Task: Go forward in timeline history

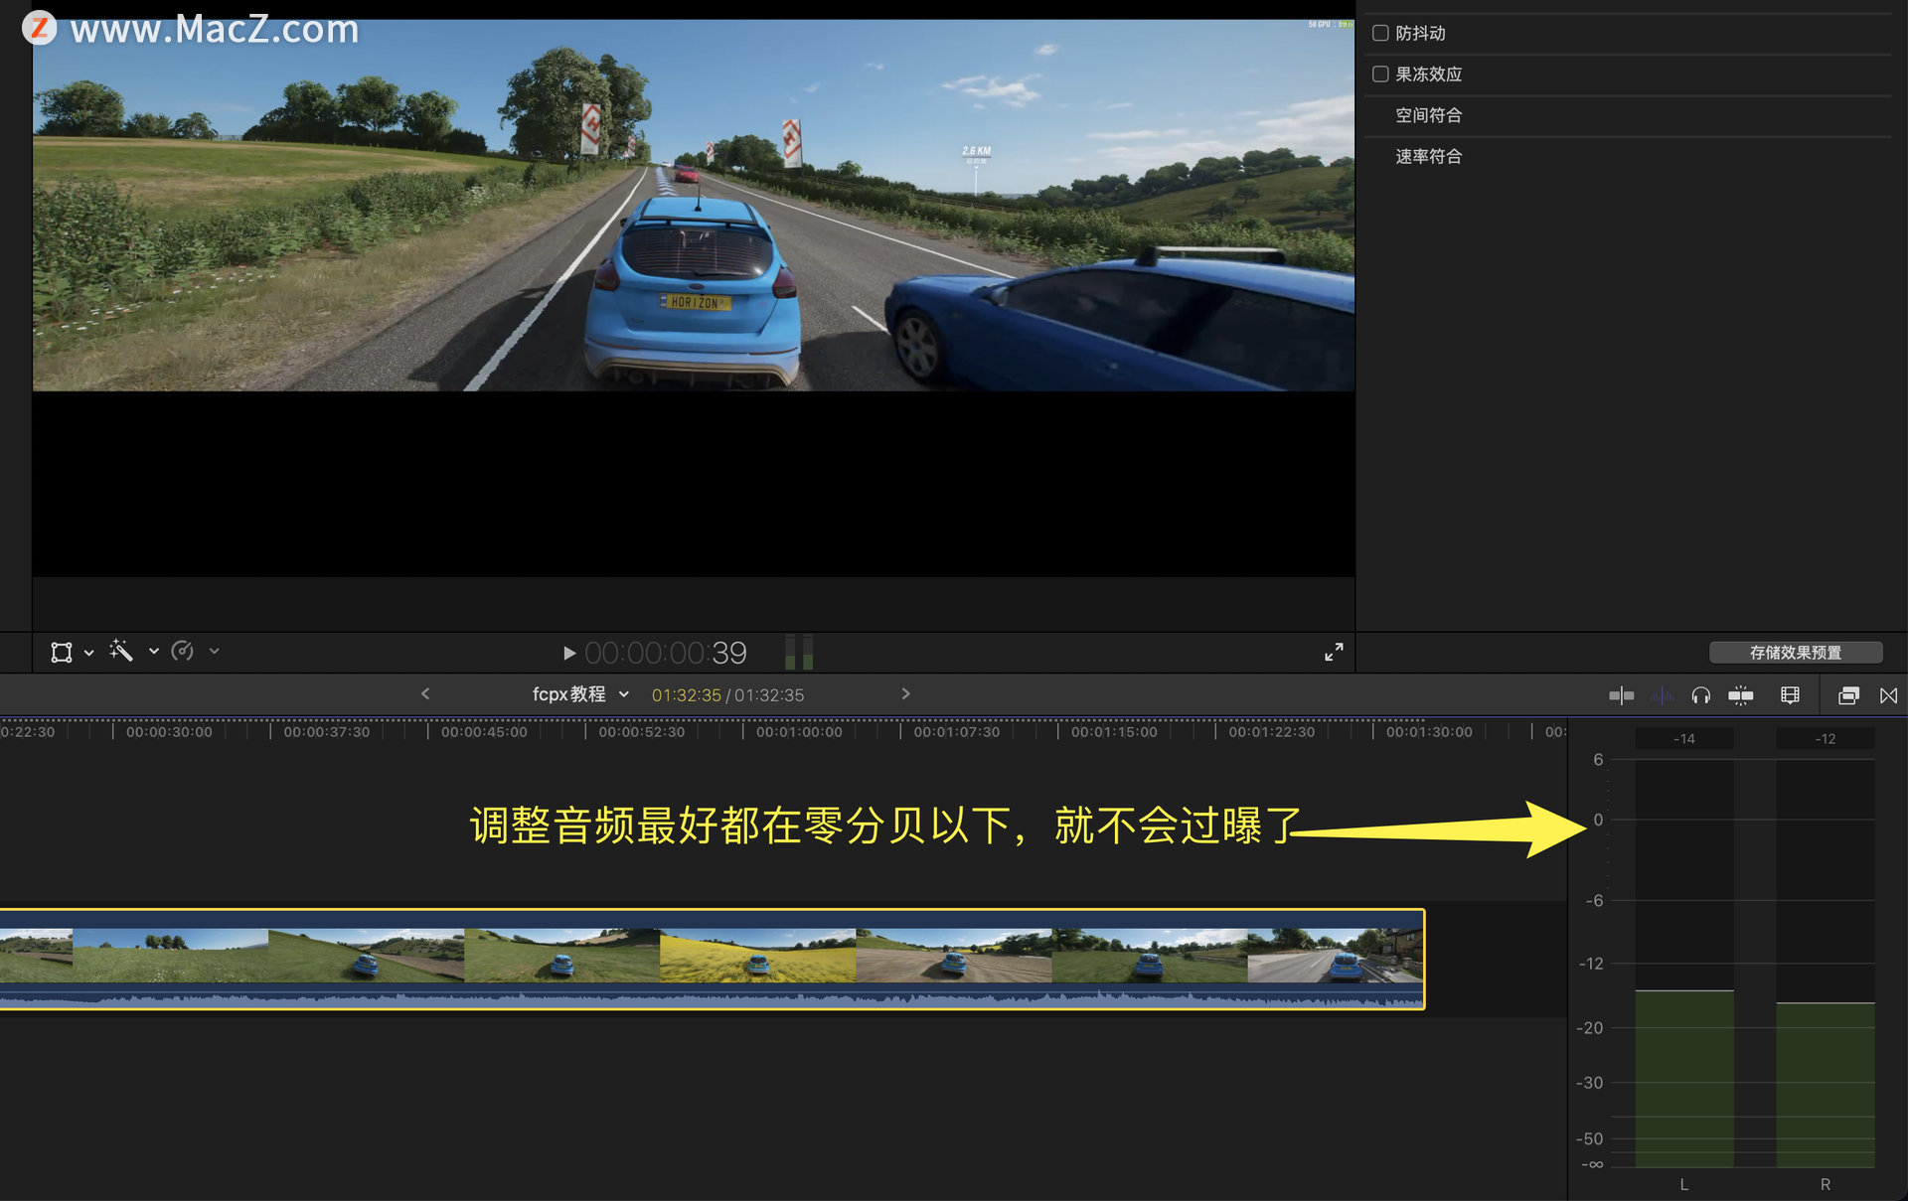Action: (905, 693)
